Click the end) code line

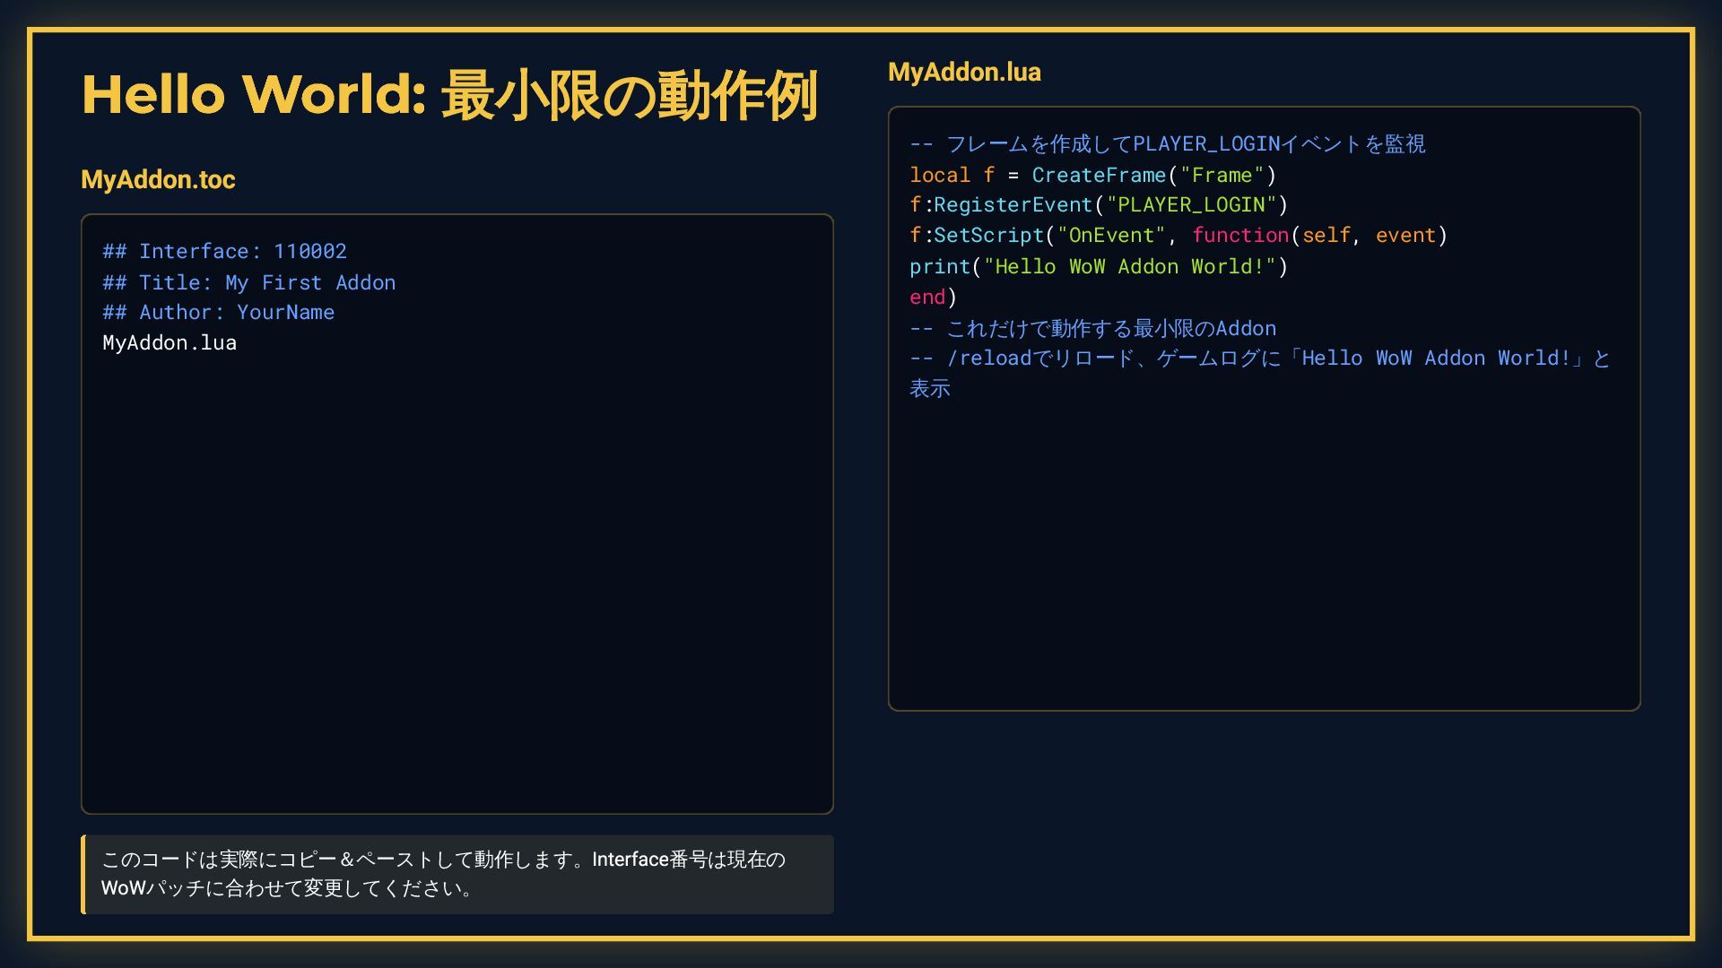(x=933, y=298)
